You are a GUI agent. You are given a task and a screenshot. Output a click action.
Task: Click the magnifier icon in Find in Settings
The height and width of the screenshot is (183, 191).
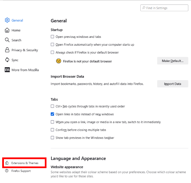click(x=144, y=8)
